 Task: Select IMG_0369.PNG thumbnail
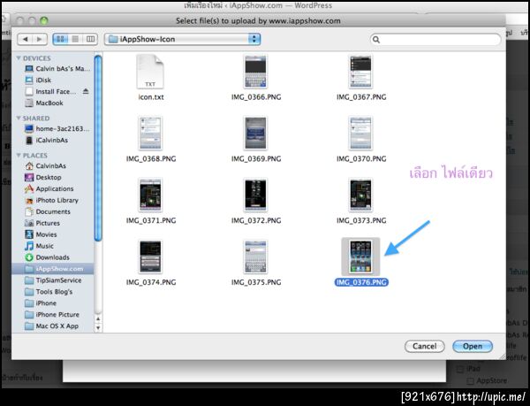click(255, 134)
